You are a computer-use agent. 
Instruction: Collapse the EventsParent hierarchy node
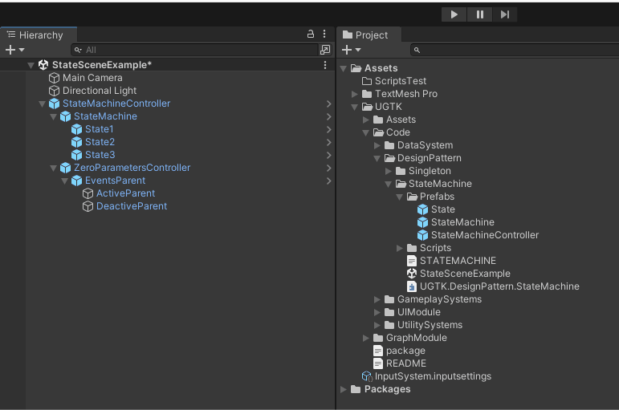(x=65, y=181)
